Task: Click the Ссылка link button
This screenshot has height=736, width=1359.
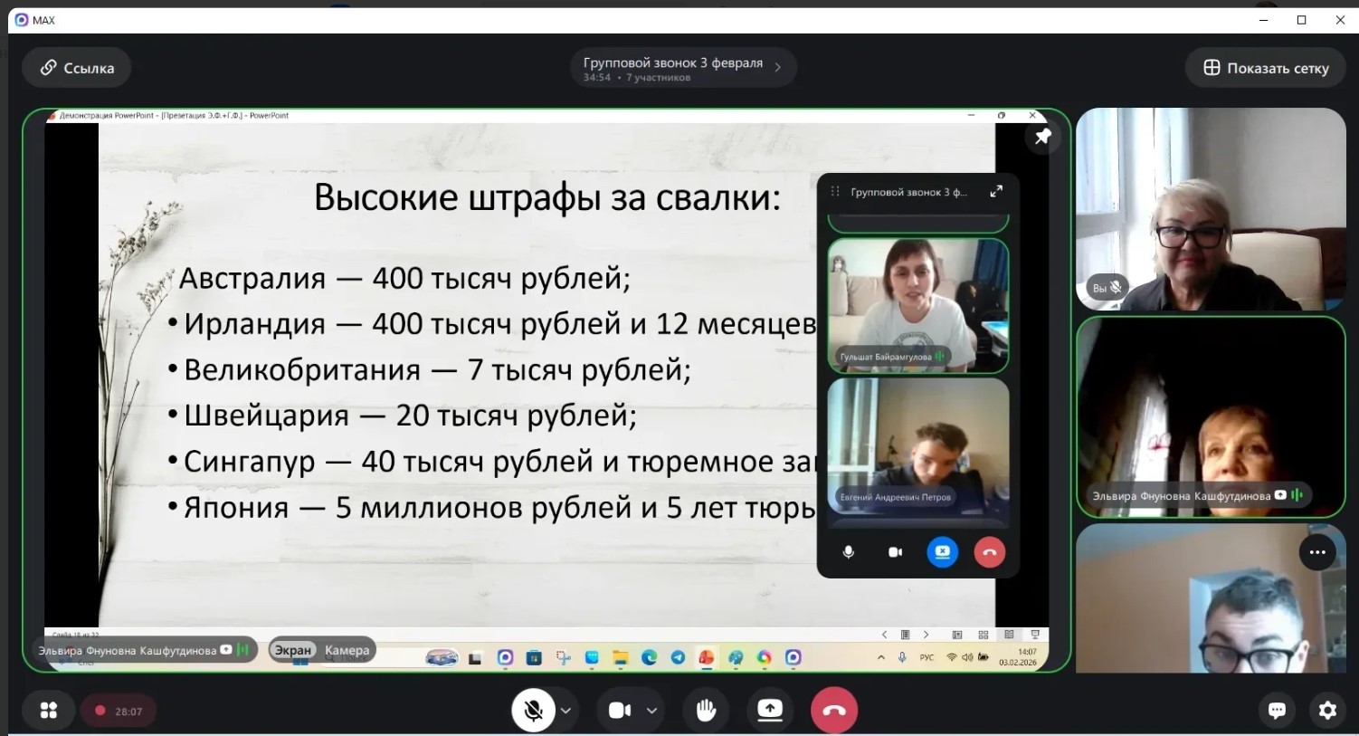Action: tap(77, 68)
